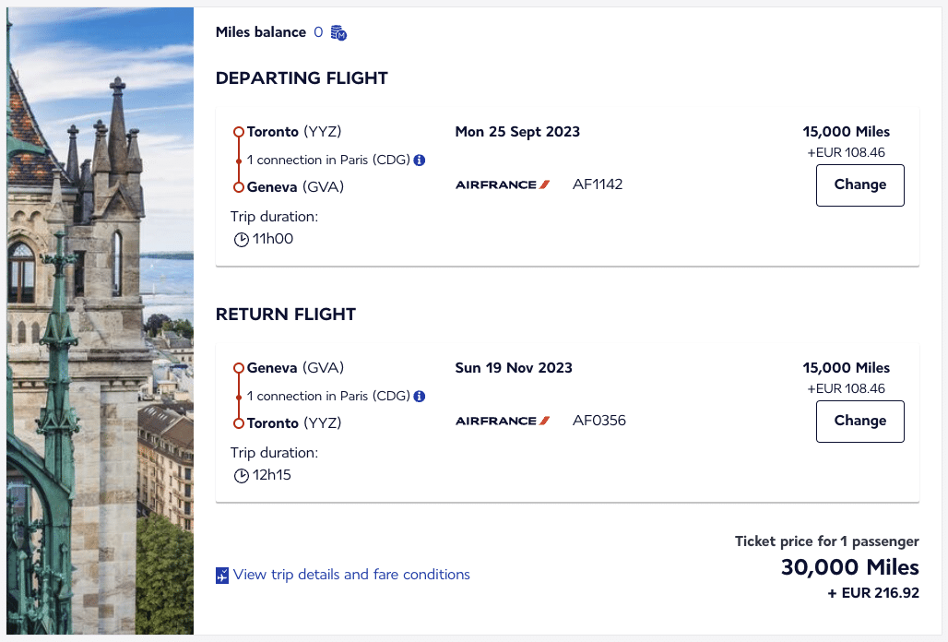The height and width of the screenshot is (642, 948).
Task: Click the miles coins icon beside balance
Action: (x=338, y=33)
